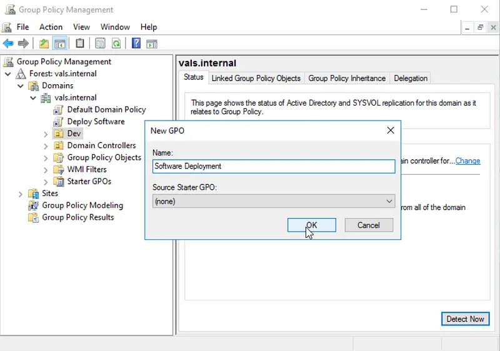The height and width of the screenshot is (351, 500).
Task: Open the Action menu
Action: [x=51, y=27]
